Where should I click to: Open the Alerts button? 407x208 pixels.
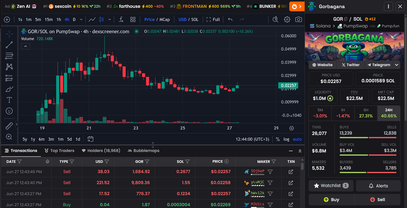tap(378, 186)
